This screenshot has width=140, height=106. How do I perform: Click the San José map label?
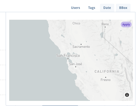(76, 64)
